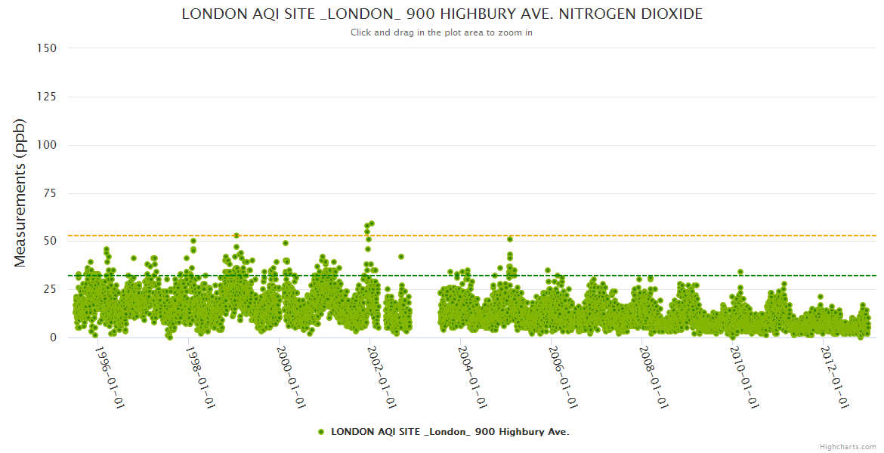The height and width of the screenshot is (453, 884).
Task: Open the Highcharts.com credit link
Action: 848,446
